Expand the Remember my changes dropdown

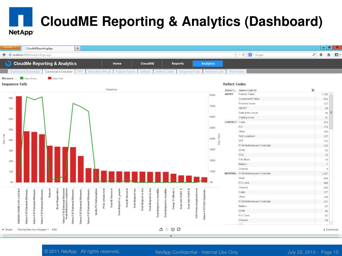click(33, 230)
